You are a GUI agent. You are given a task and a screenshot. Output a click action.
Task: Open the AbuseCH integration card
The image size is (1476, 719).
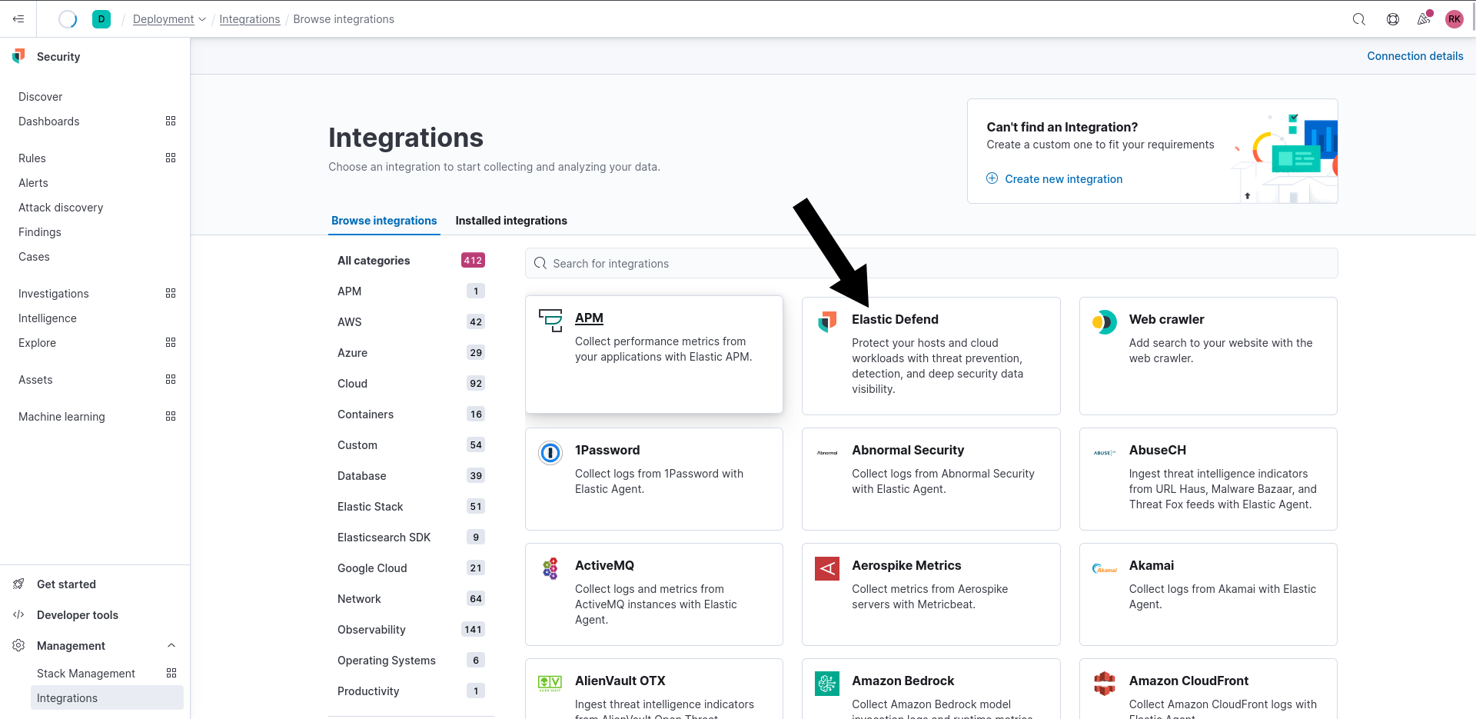(x=1208, y=479)
